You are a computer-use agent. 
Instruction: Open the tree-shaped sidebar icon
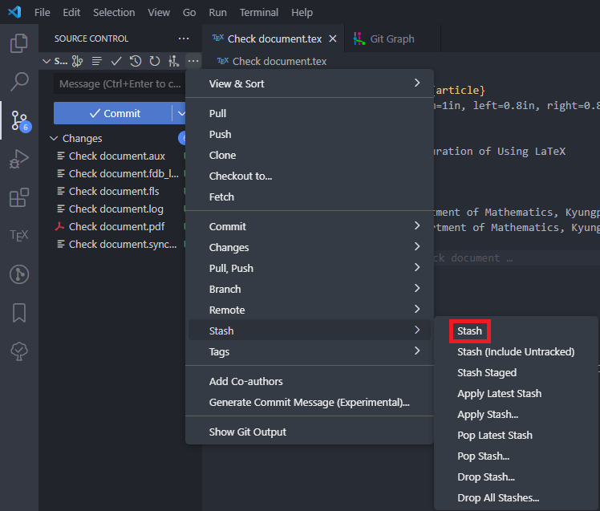[19, 351]
